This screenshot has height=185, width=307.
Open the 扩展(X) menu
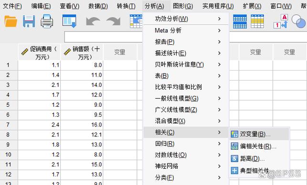[x=252, y=6]
